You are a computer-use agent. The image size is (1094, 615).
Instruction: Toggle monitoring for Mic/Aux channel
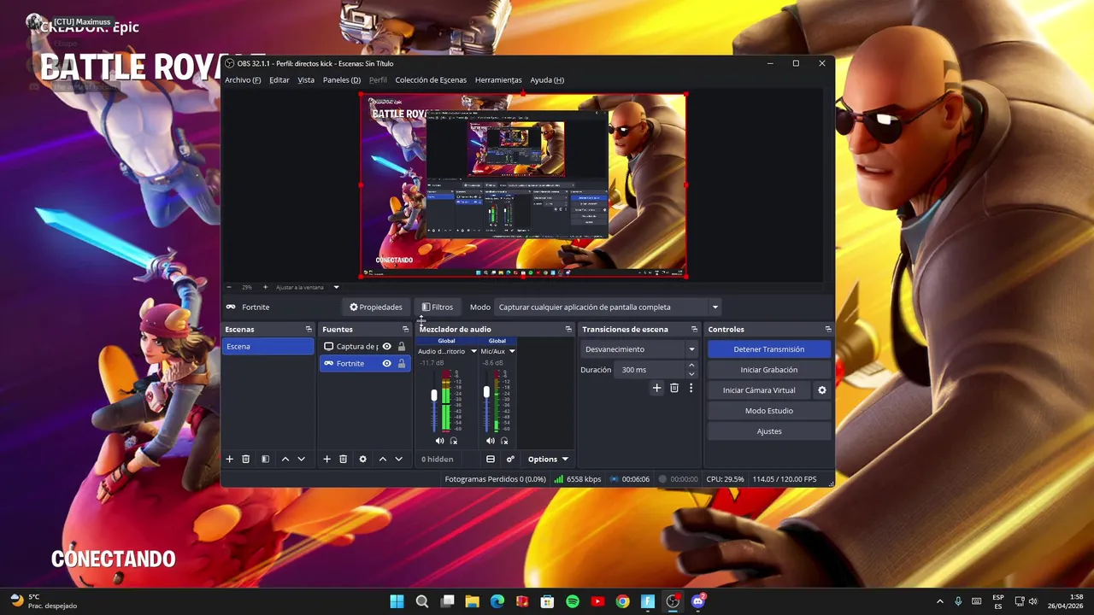pyautogui.click(x=504, y=441)
